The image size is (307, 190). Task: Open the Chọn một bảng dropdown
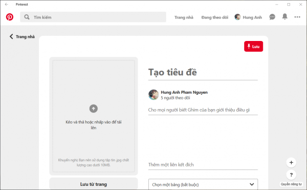[x=203, y=184]
